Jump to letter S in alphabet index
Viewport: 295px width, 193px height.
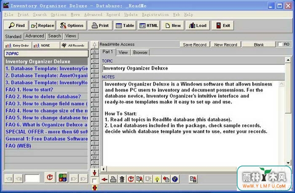[x=95, y=138]
